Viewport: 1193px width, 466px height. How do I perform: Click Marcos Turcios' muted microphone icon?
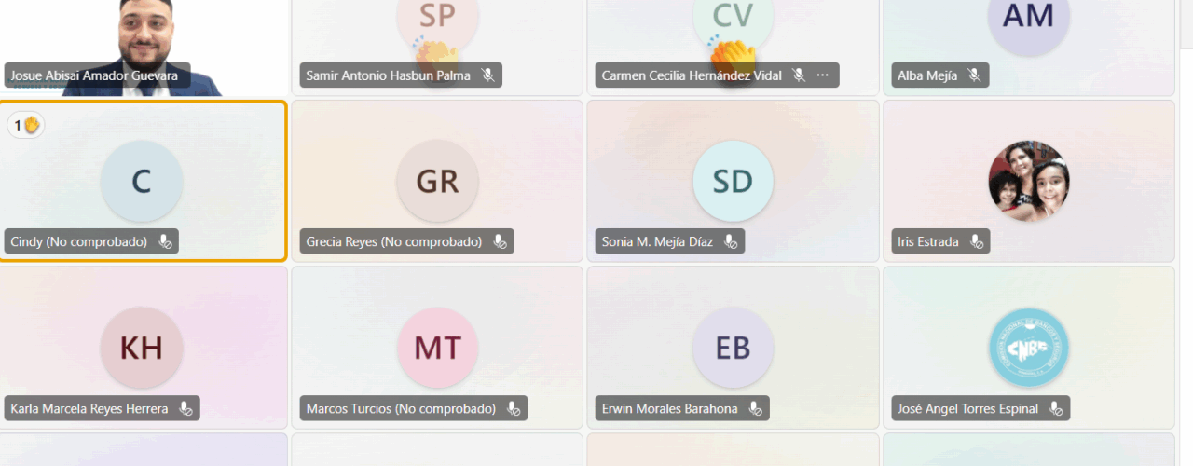coord(513,408)
